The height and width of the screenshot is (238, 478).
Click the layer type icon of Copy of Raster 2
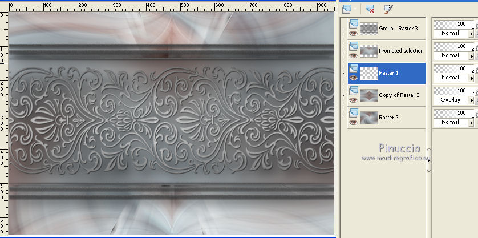(x=354, y=91)
